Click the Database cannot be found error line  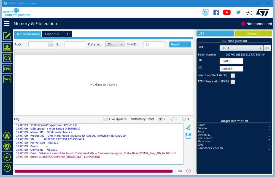coord(96,153)
